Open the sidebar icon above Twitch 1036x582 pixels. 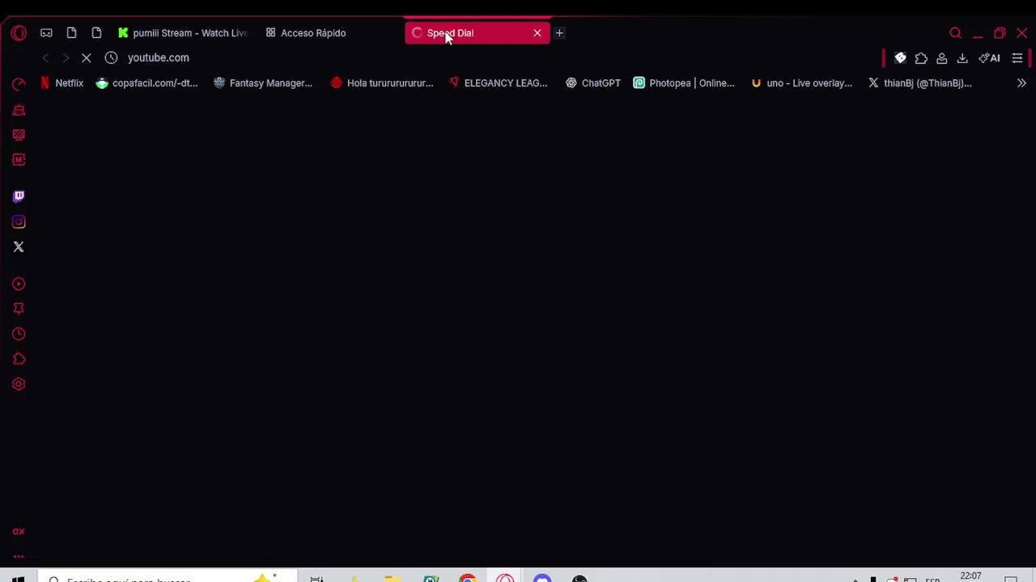click(x=19, y=160)
